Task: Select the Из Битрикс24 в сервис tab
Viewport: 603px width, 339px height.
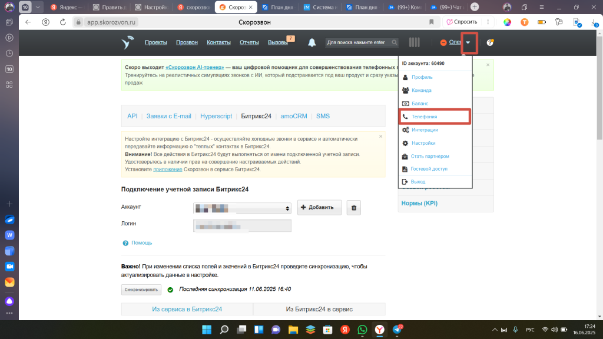Action: (x=319, y=309)
